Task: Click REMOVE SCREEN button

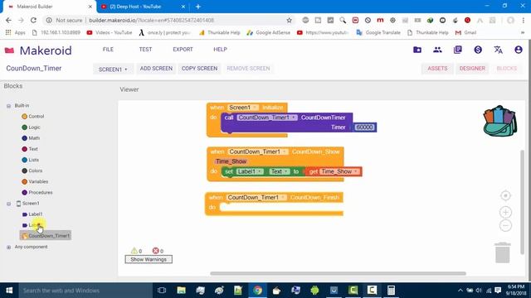Action: coord(248,68)
